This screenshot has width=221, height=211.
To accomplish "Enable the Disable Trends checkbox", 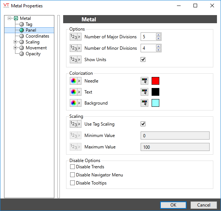I will coord(72,167).
